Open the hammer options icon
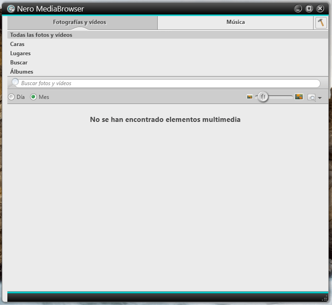 coord(321,23)
